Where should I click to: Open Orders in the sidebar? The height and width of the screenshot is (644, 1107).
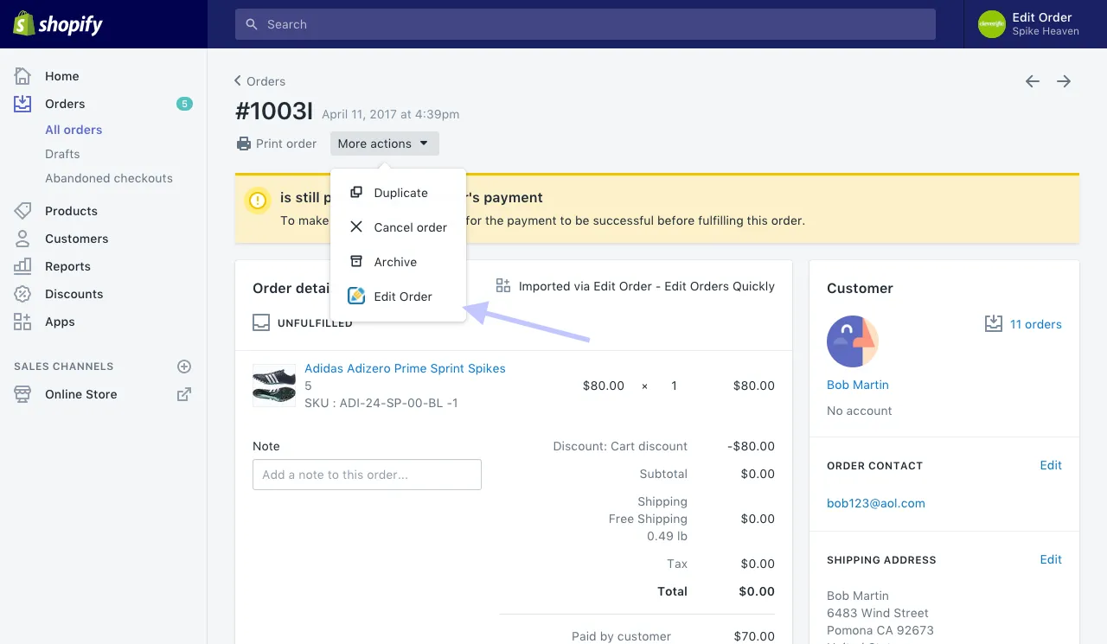pyautogui.click(x=65, y=104)
